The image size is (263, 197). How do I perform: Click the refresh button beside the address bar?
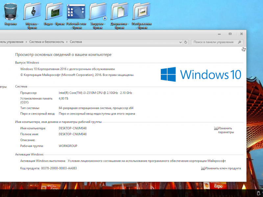(x=186, y=42)
